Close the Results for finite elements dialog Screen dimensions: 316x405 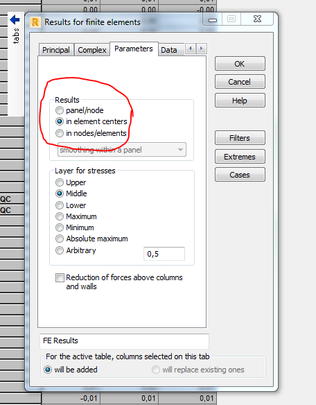257,19
